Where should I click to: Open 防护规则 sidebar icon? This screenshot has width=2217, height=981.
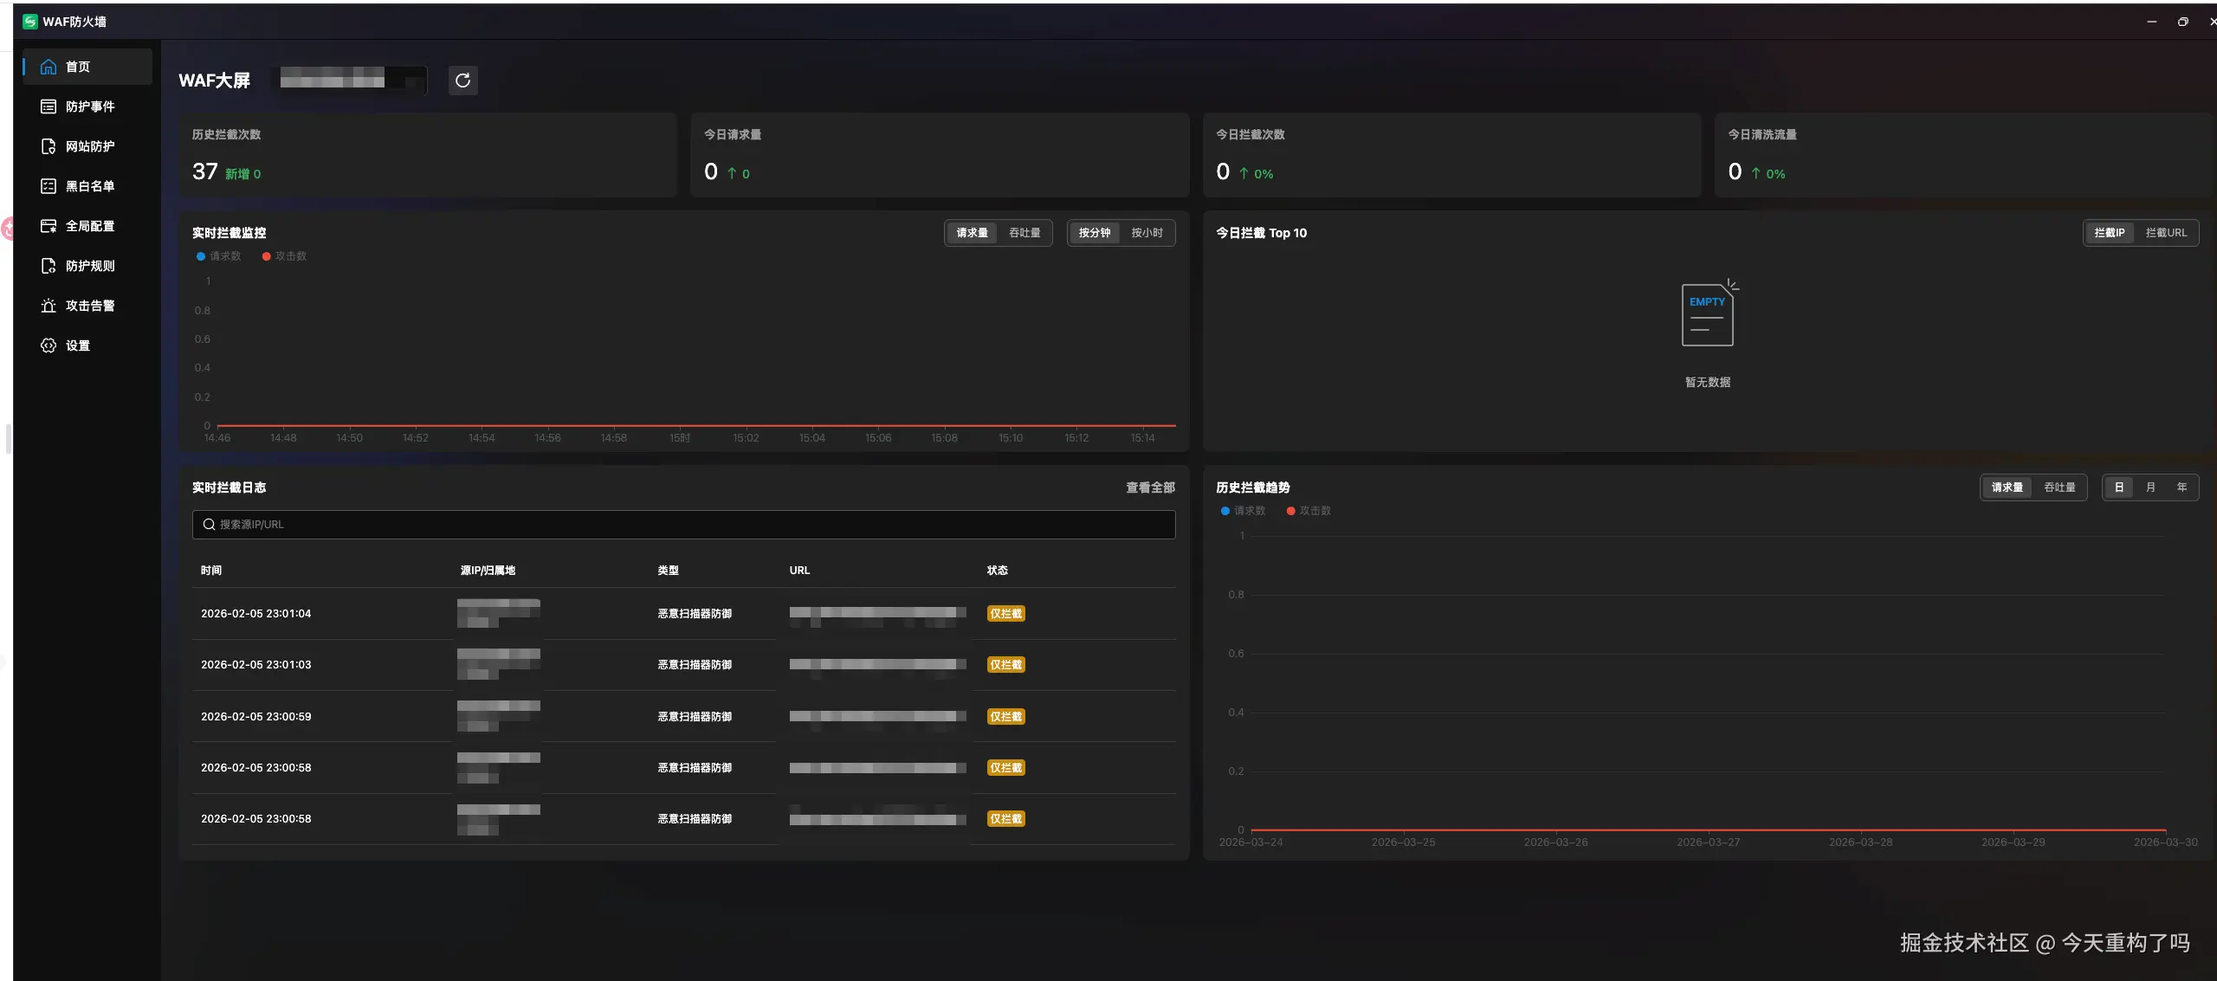(48, 266)
